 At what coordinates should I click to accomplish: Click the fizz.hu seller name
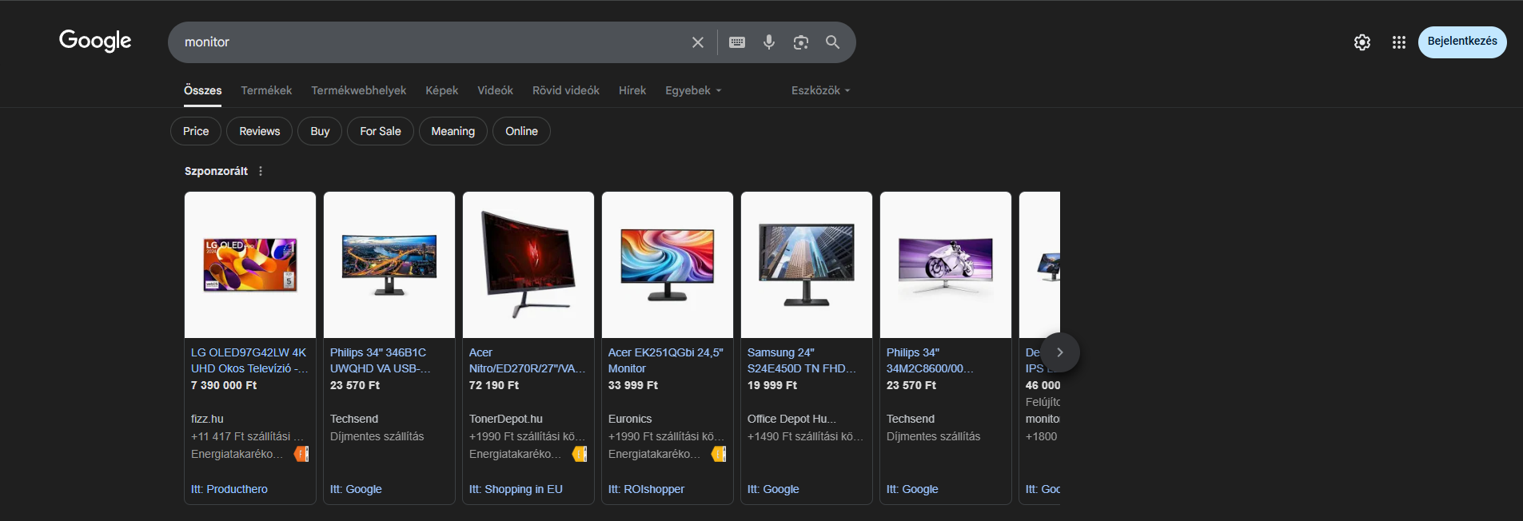207,419
